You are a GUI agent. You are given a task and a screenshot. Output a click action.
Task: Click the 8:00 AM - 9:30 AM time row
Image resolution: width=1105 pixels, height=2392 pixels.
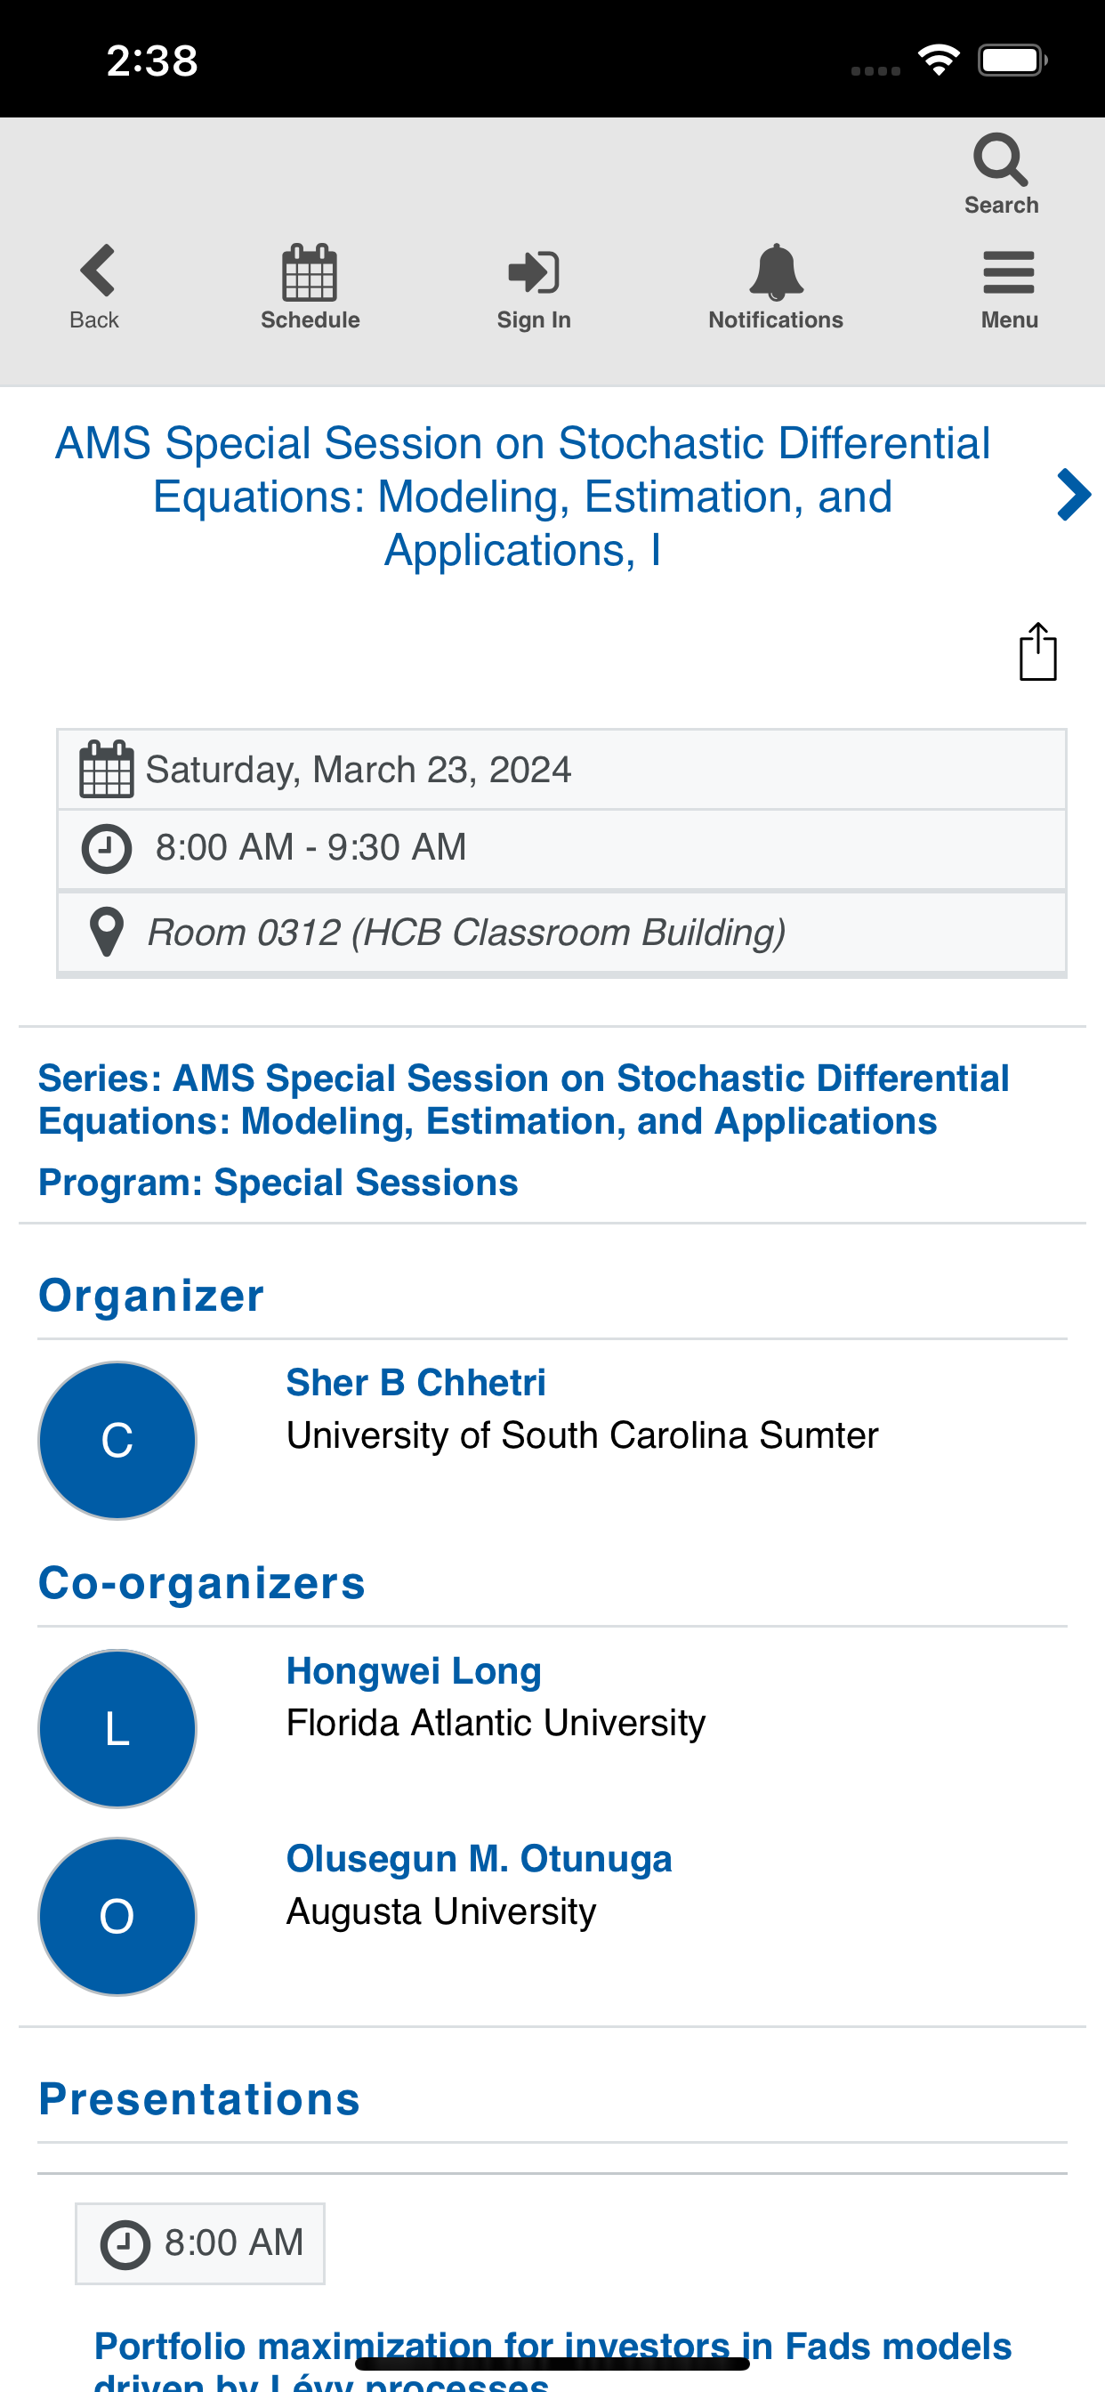(x=561, y=849)
